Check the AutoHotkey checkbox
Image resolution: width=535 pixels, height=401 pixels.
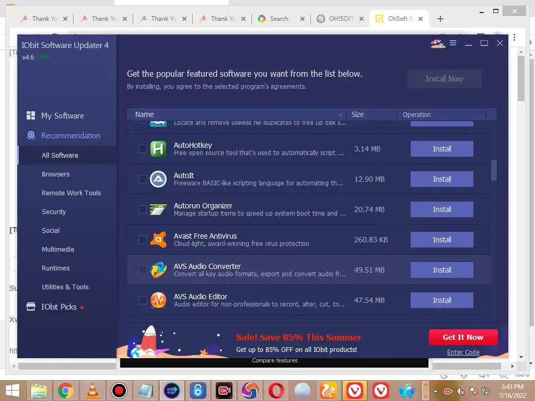142,149
